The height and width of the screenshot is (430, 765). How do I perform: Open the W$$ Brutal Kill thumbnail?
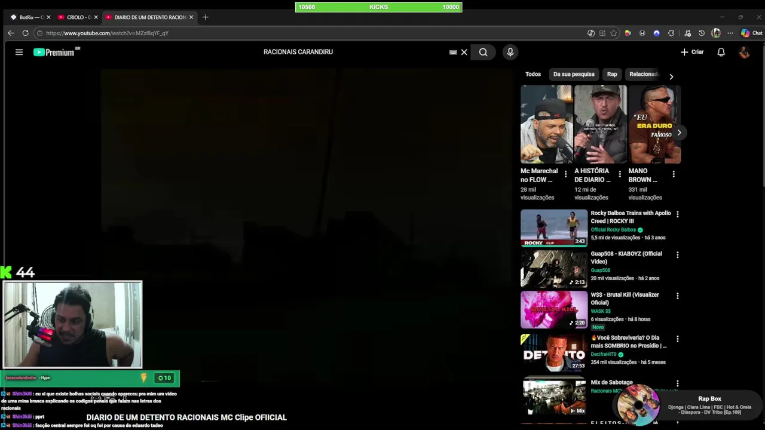click(554, 309)
